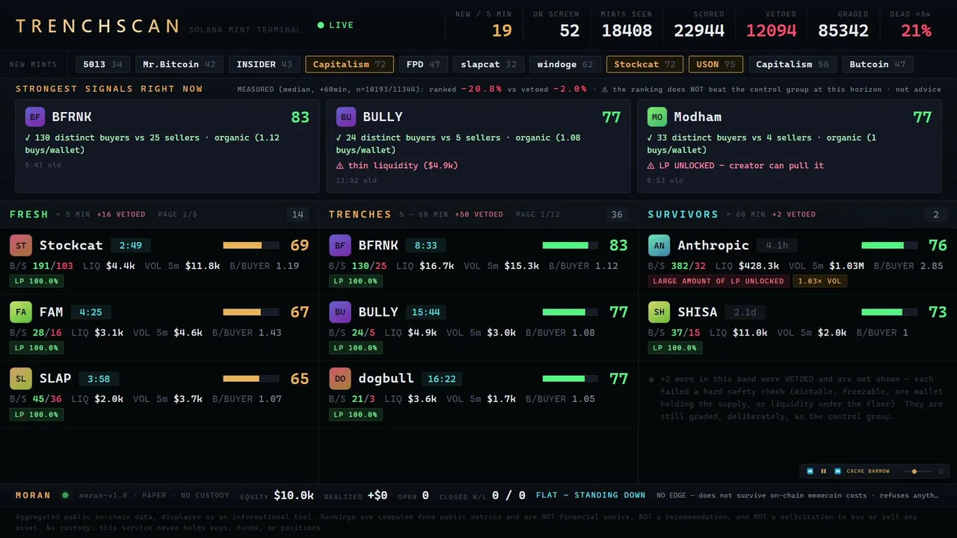Click PAGE 1/12 pager in Trenches column
Image resolution: width=957 pixels, height=538 pixels.
coord(538,214)
